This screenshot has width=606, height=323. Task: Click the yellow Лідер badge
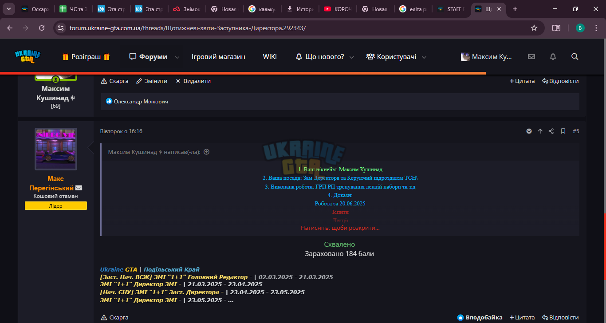tap(56, 206)
